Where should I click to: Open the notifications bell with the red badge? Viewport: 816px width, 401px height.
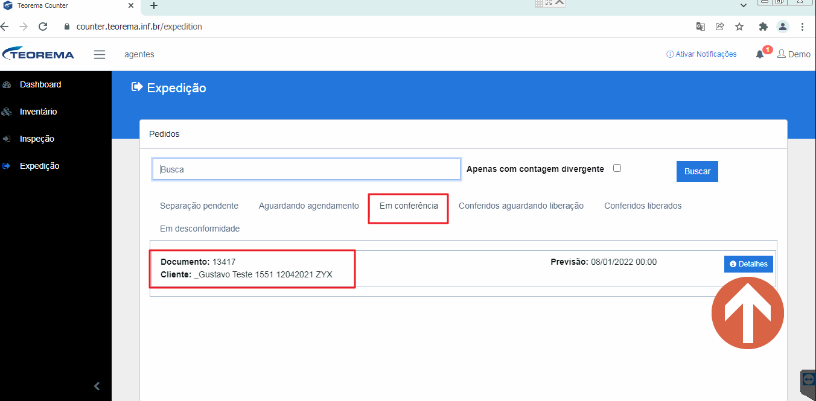coord(760,54)
